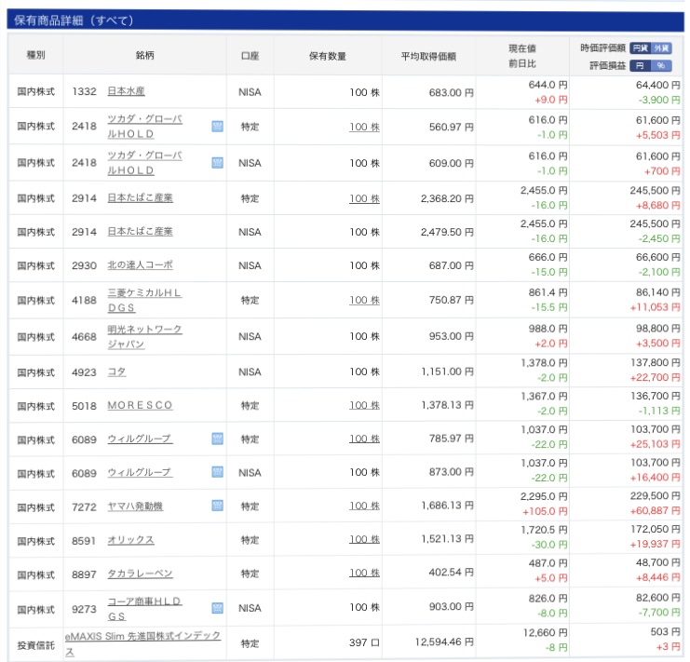Click the 100 株 link for タカラレーベン
The height and width of the screenshot is (662, 690).
click(364, 573)
